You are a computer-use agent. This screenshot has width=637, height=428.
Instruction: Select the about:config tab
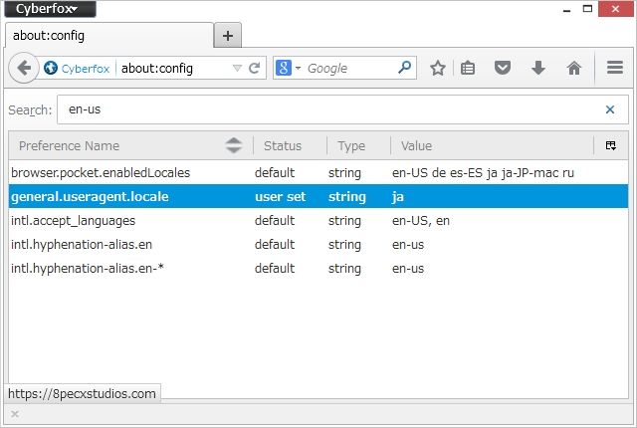pos(109,36)
